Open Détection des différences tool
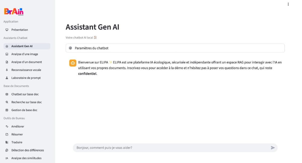The image size is (302, 163). (27, 150)
